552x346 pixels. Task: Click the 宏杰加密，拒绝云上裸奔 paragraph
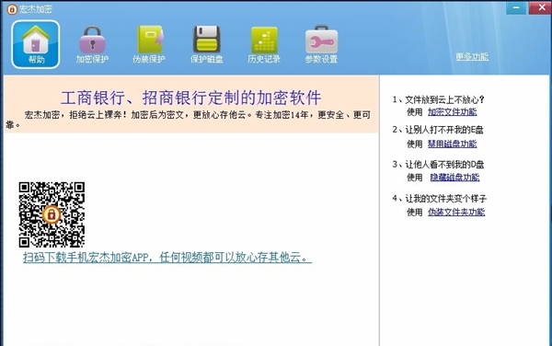tap(189, 120)
